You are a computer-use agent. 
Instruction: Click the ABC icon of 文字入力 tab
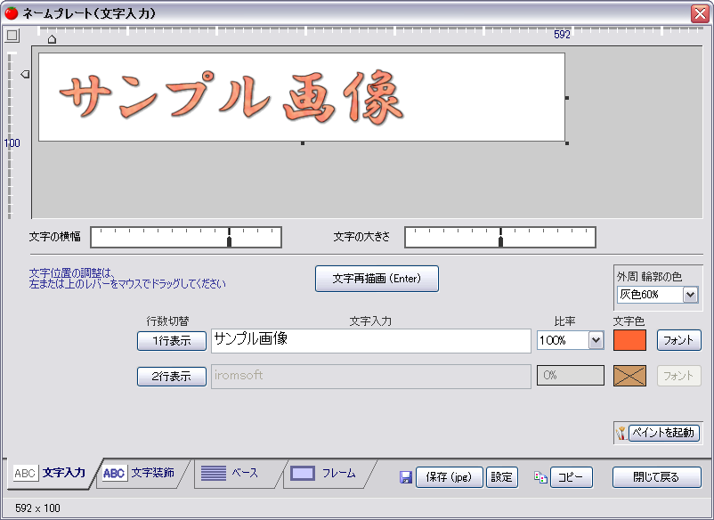(x=25, y=473)
